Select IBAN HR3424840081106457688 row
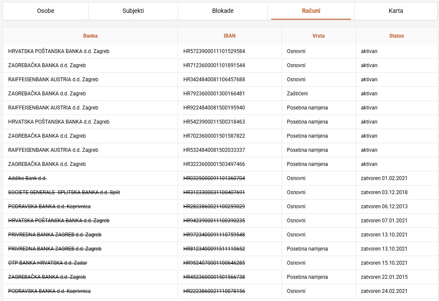 [x=214, y=80]
